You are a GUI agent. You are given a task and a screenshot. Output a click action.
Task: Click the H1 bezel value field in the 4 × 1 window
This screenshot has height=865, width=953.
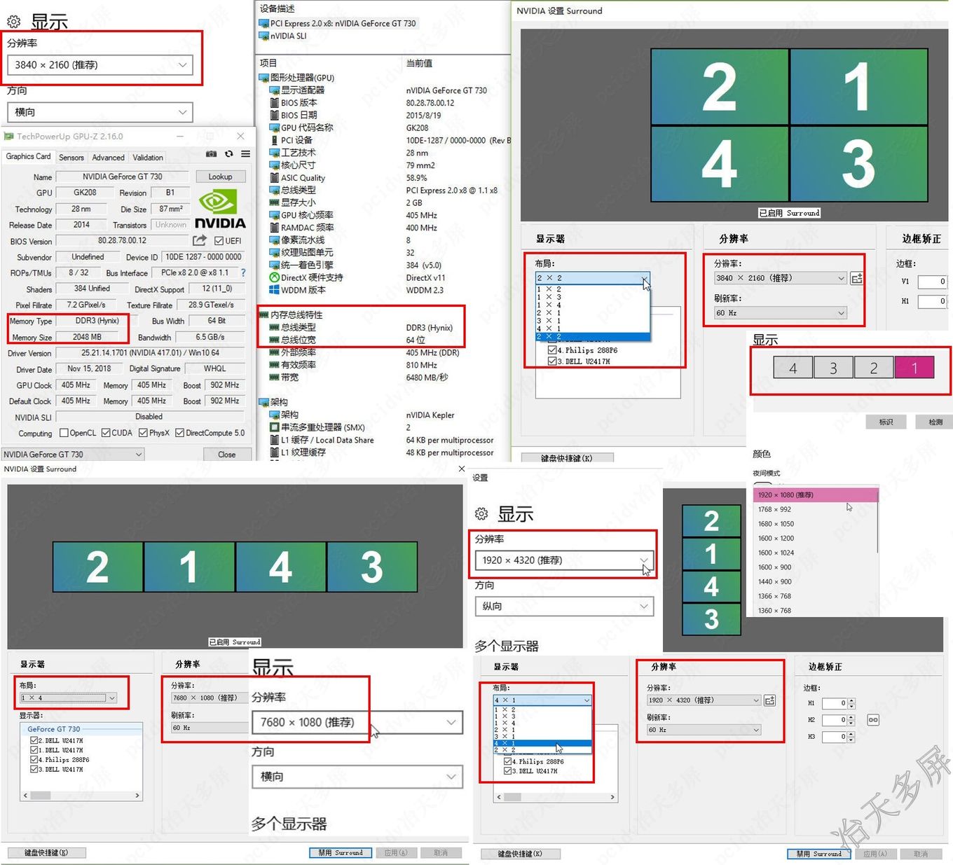[835, 703]
